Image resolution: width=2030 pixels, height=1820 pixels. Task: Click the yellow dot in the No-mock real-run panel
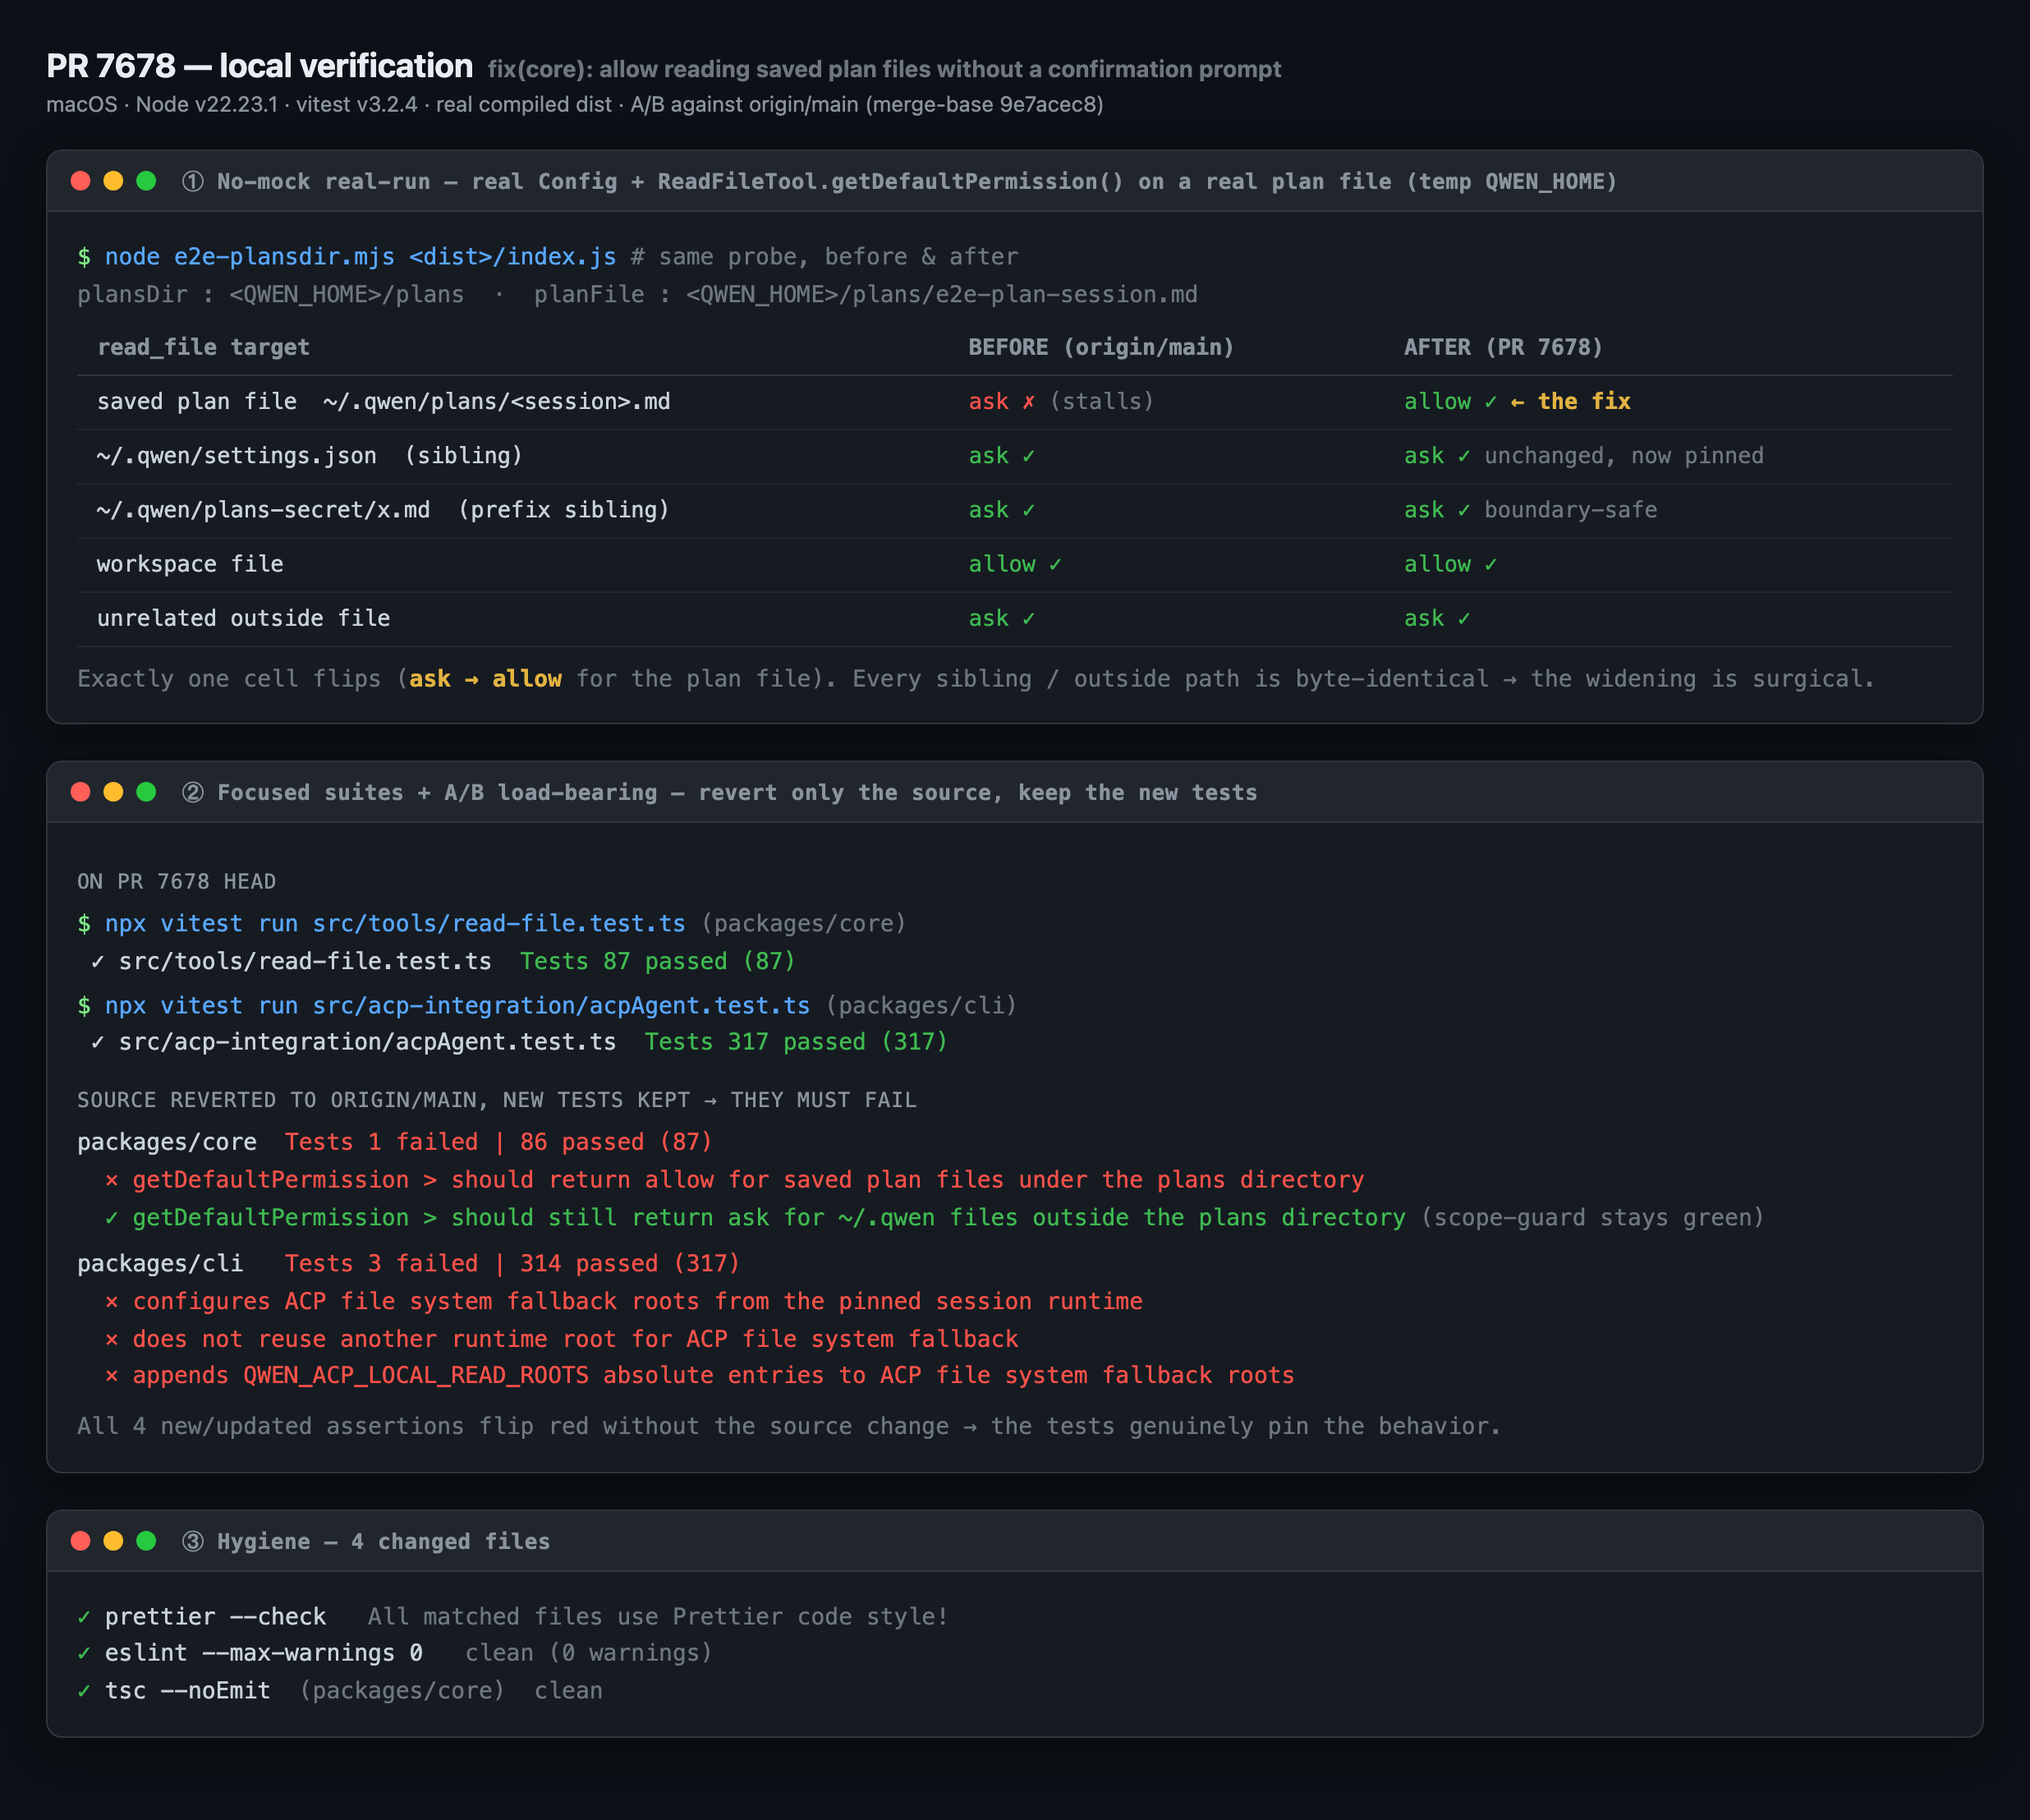(x=113, y=181)
